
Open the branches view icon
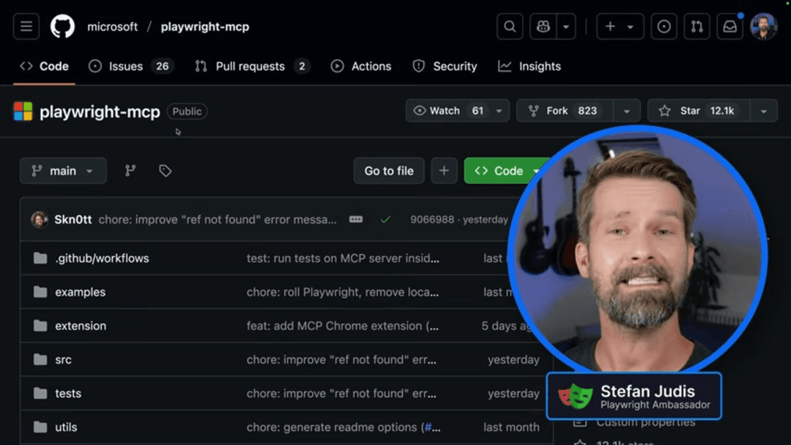pos(130,170)
